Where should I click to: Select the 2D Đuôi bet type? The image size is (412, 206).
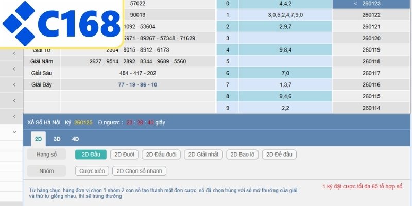[124, 154]
